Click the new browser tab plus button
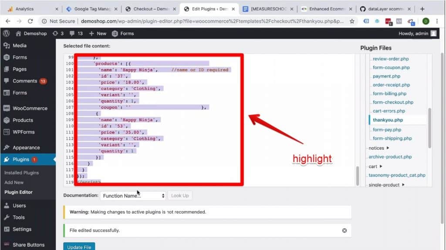 coord(422,9)
